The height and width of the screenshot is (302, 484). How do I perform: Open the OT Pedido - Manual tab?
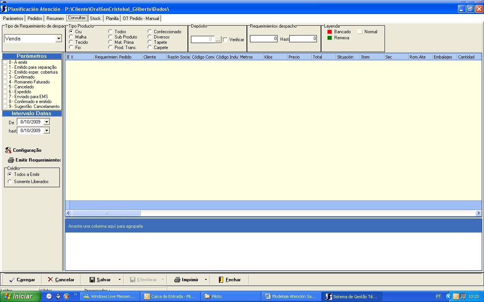tap(141, 18)
